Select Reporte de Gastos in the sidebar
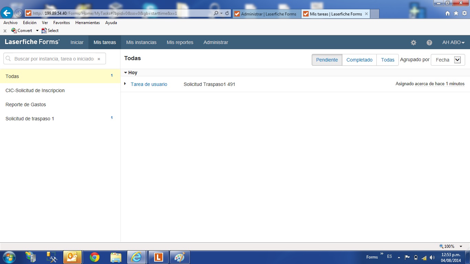 60,104
